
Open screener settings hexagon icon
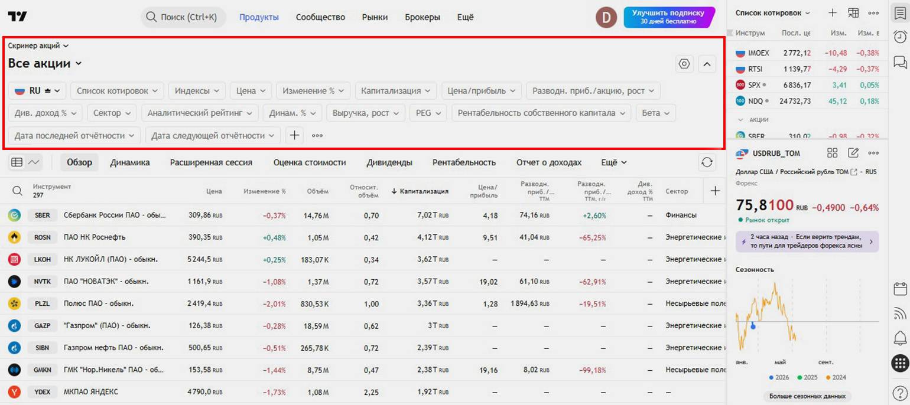click(x=684, y=64)
